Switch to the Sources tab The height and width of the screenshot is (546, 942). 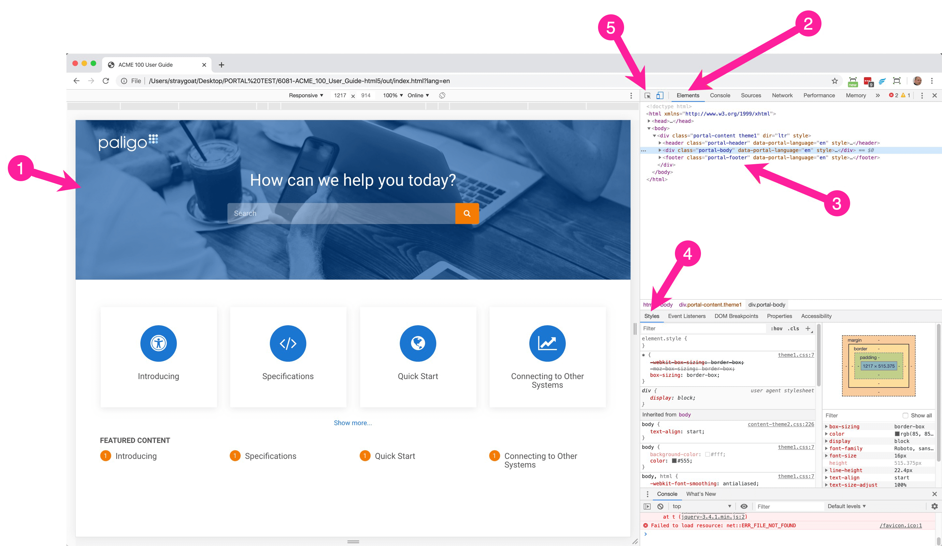point(750,95)
